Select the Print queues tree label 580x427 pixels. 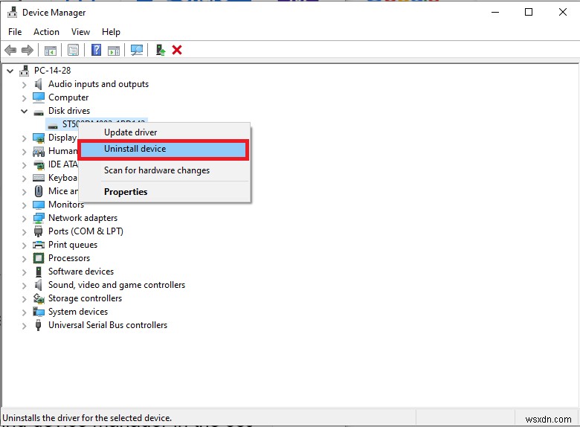(x=73, y=245)
